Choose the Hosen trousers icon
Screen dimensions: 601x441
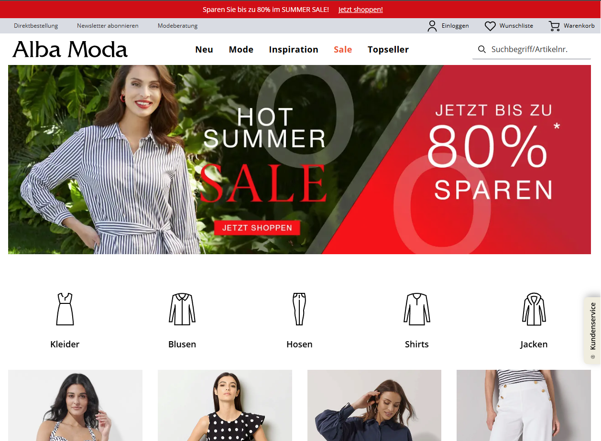point(299,309)
